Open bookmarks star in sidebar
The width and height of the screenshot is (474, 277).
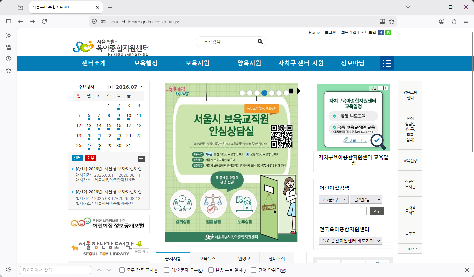coord(9,70)
